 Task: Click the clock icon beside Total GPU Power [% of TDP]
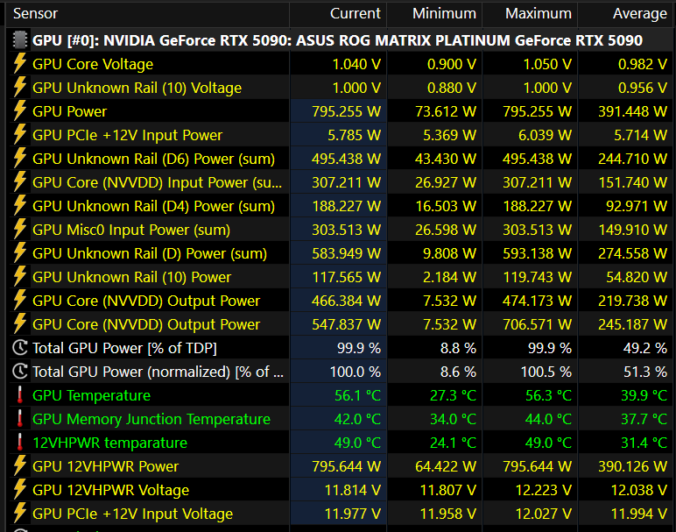[20, 348]
